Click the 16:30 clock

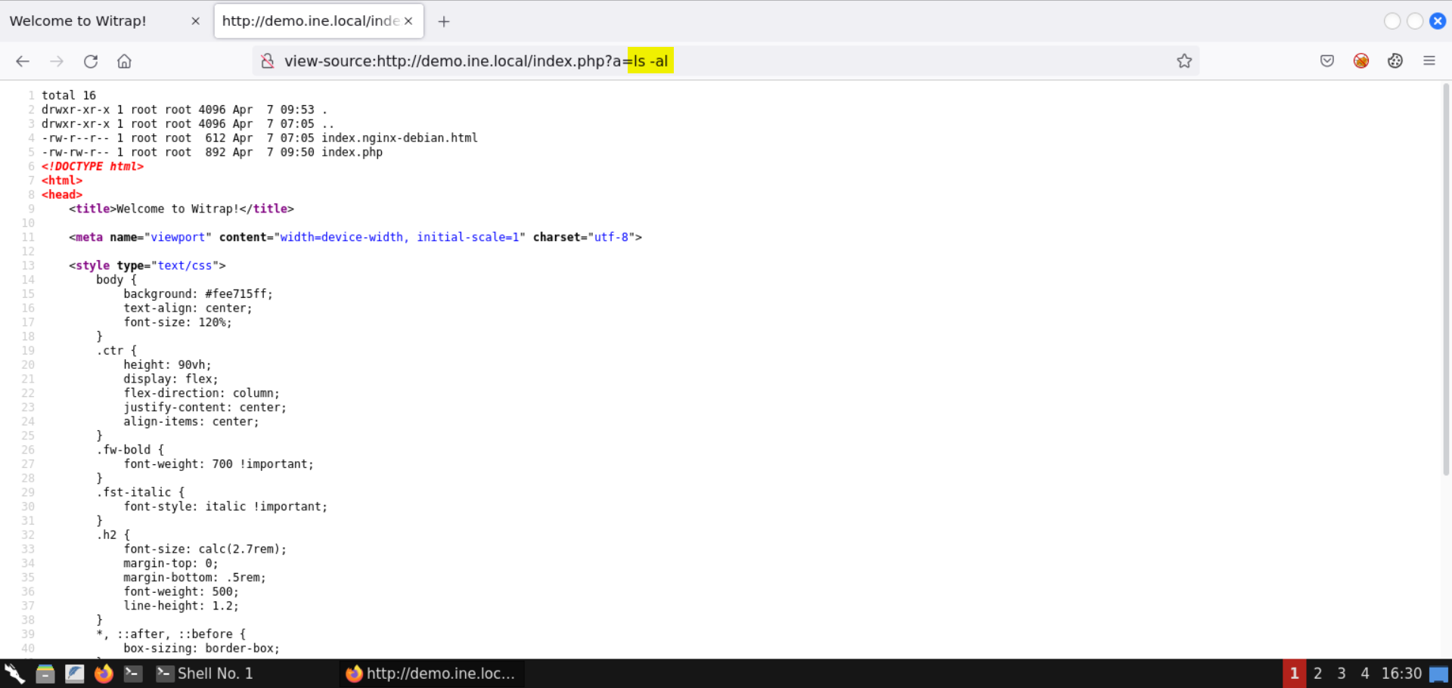(x=1401, y=674)
